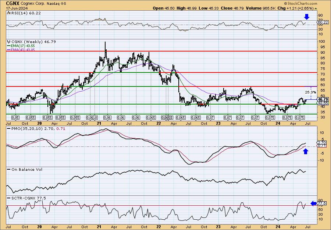Click year 21 on price panel time axis

pyautogui.click(x=99, y=123)
